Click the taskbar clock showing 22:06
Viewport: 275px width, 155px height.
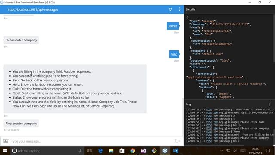pyautogui.click(x=255, y=151)
